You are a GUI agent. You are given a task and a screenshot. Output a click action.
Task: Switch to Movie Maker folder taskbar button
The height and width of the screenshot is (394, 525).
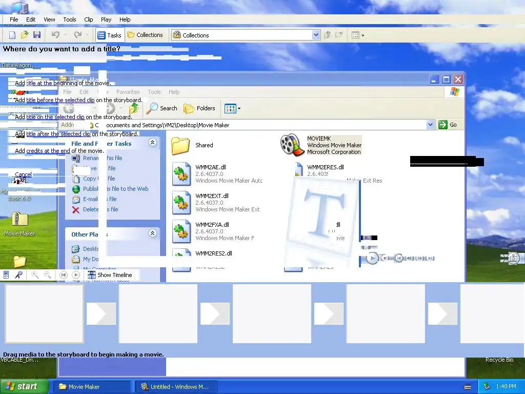coord(94,387)
